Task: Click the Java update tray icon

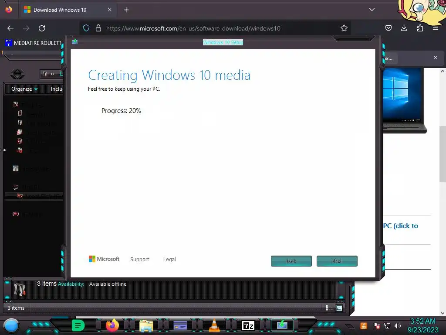Action: pyautogui.click(x=364, y=325)
